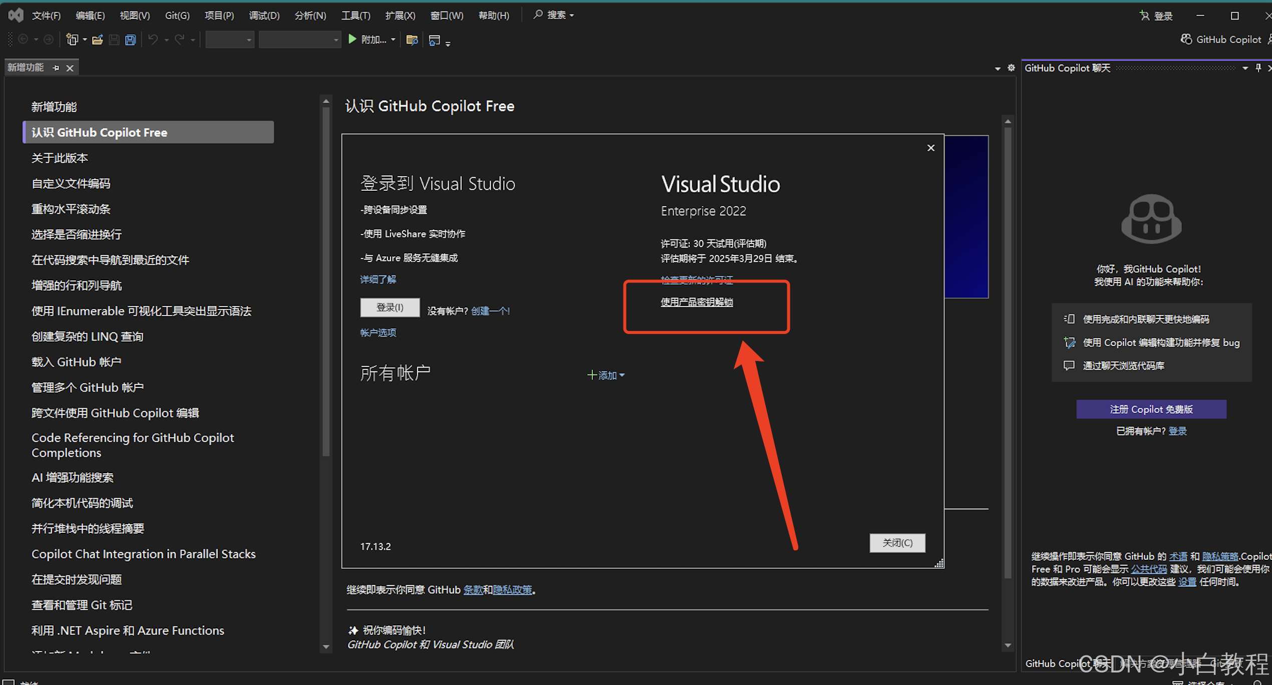The height and width of the screenshot is (685, 1272).
Task: Open the 调试(D) menu
Action: pyautogui.click(x=264, y=16)
